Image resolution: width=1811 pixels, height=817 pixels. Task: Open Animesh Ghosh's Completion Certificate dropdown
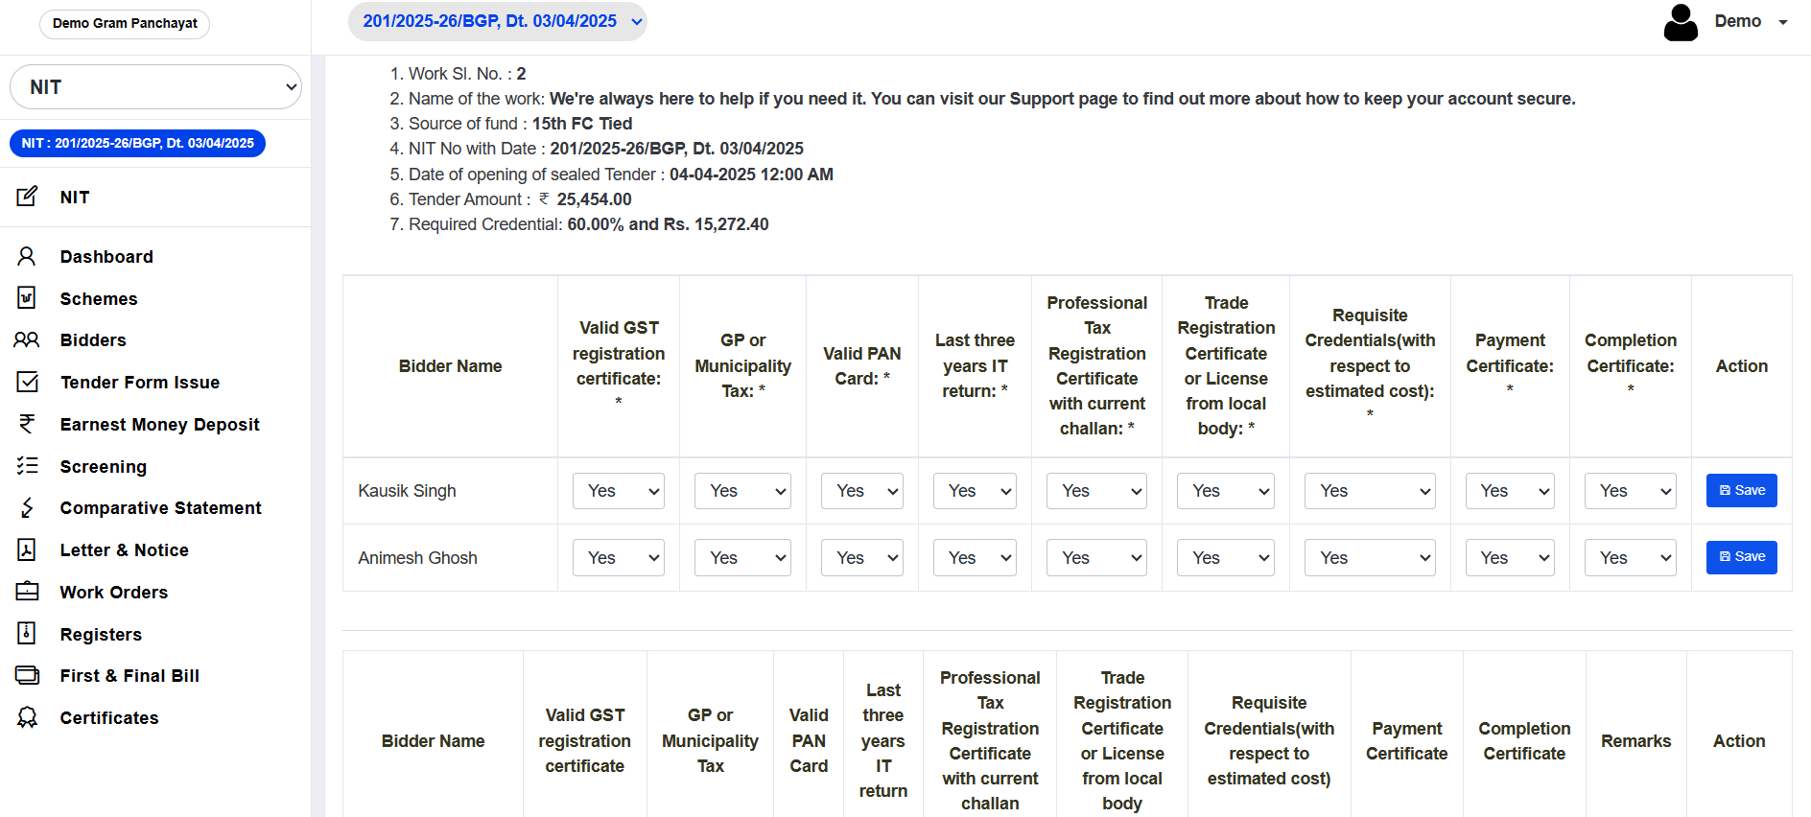click(1630, 558)
